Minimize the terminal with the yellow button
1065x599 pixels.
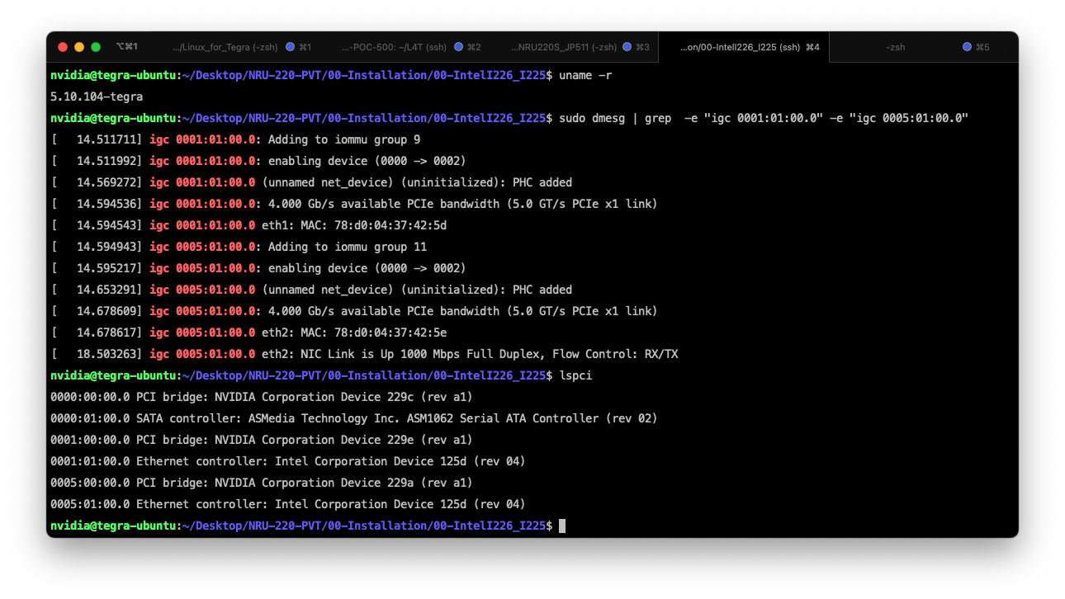[79, 47]
